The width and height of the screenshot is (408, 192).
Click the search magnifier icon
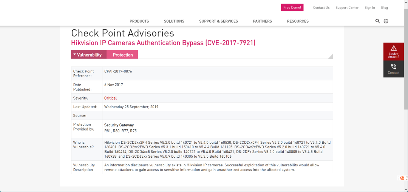377,21
